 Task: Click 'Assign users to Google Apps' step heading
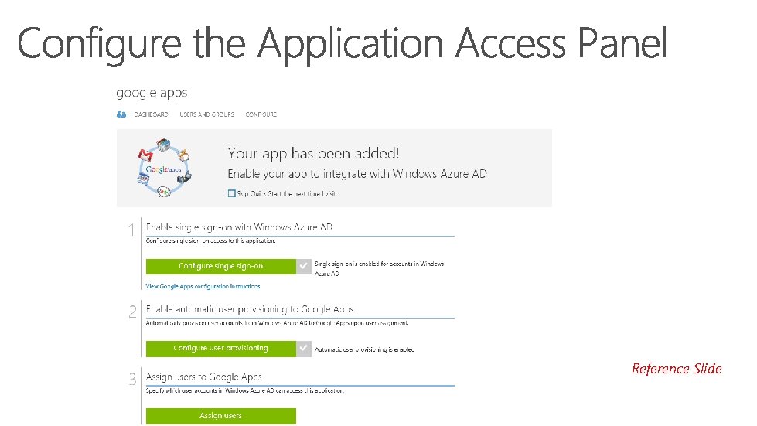[x=204, y=377]
